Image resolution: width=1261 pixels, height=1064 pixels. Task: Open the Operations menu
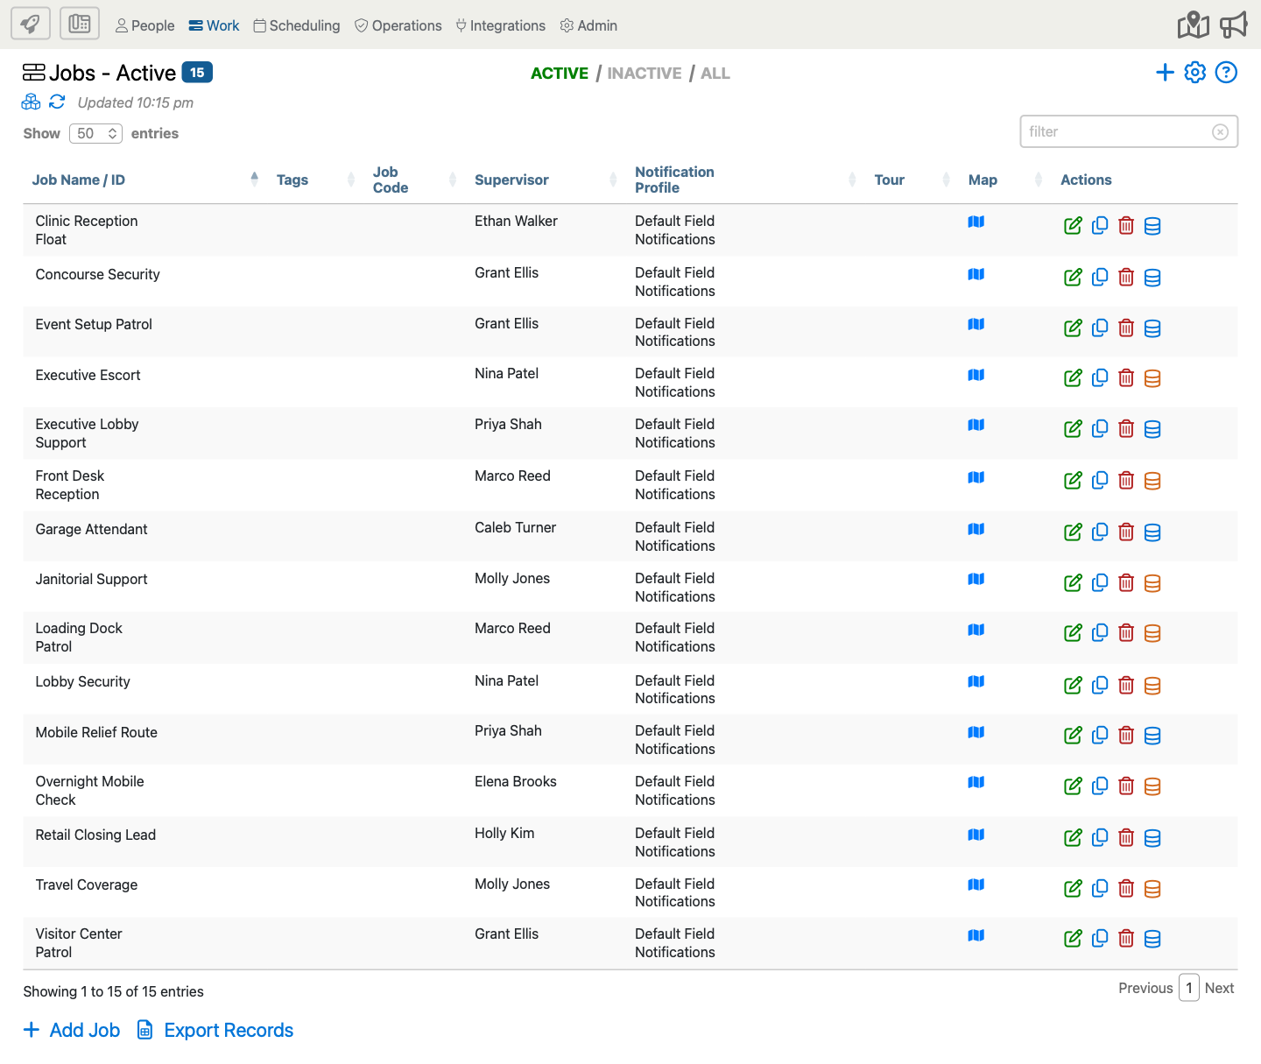(x=398, y=25)
